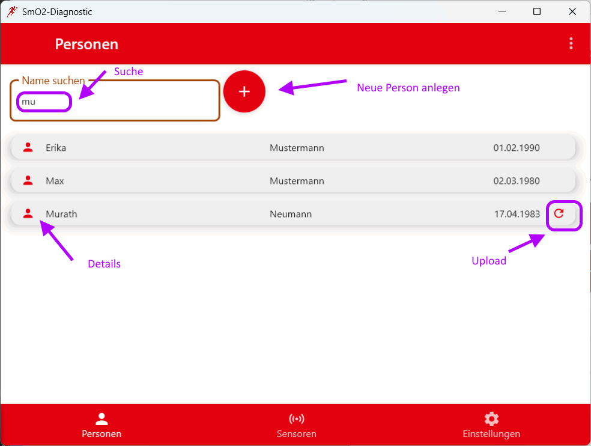Click the running figure icon in the title bar

(x=11, y=11)
